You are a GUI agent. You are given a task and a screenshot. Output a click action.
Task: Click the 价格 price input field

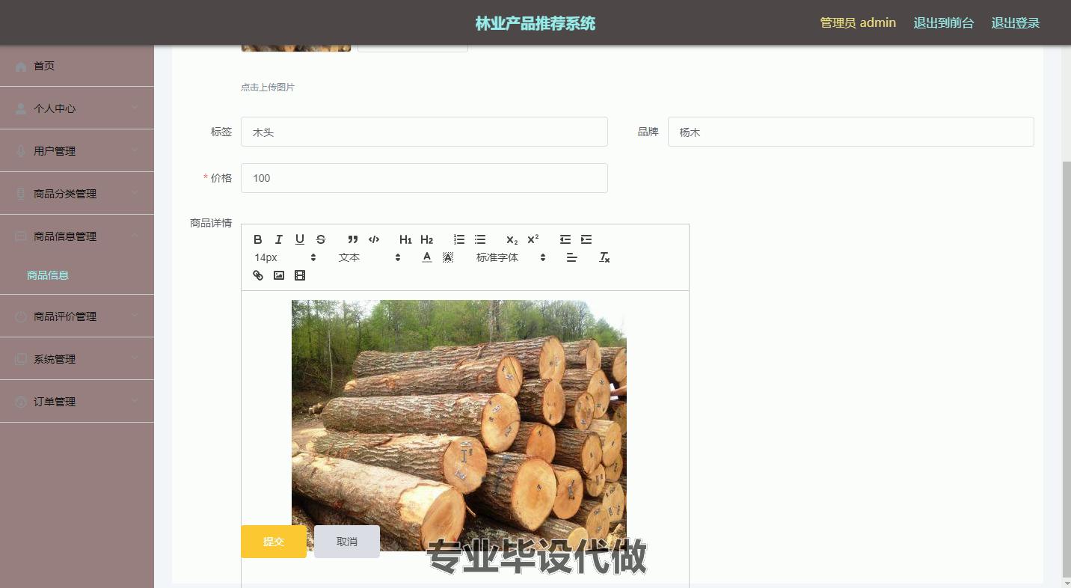[424, 178]
